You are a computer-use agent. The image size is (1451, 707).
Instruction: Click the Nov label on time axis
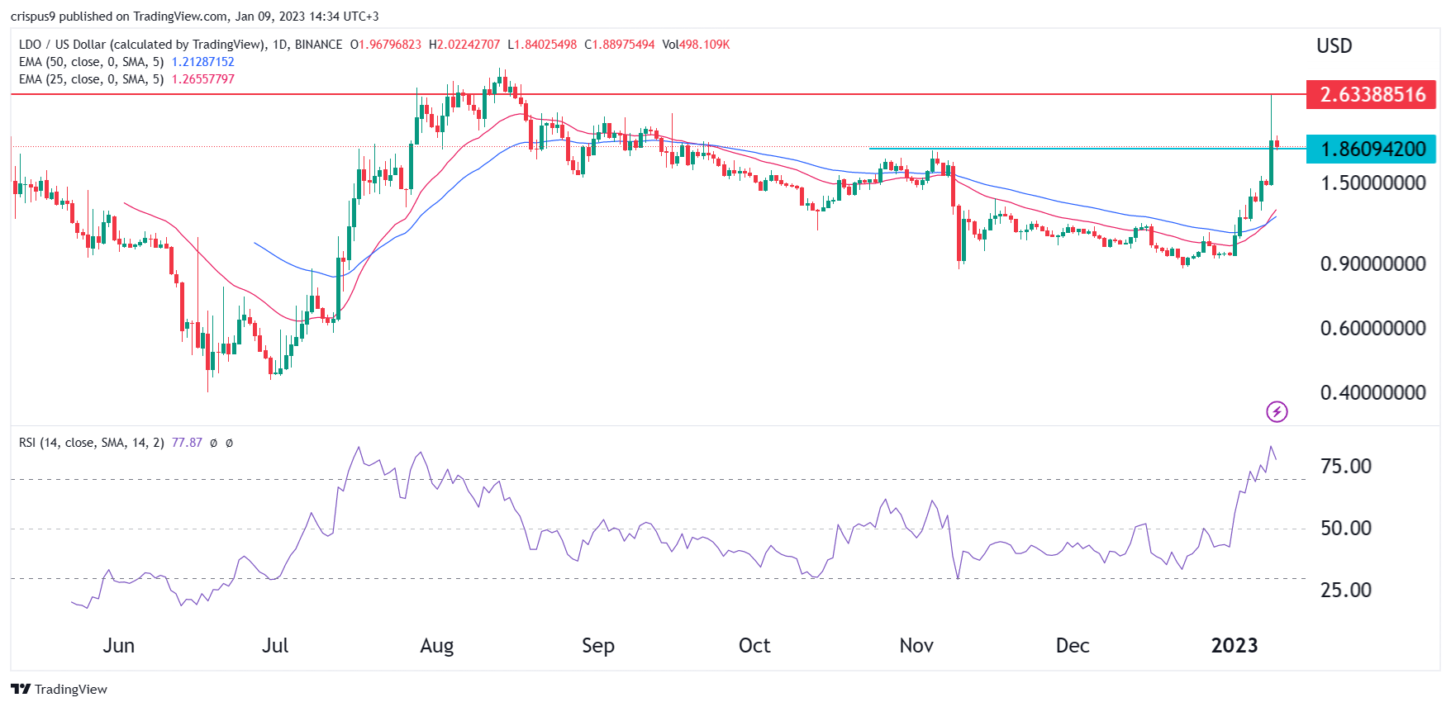click(916, 646)
